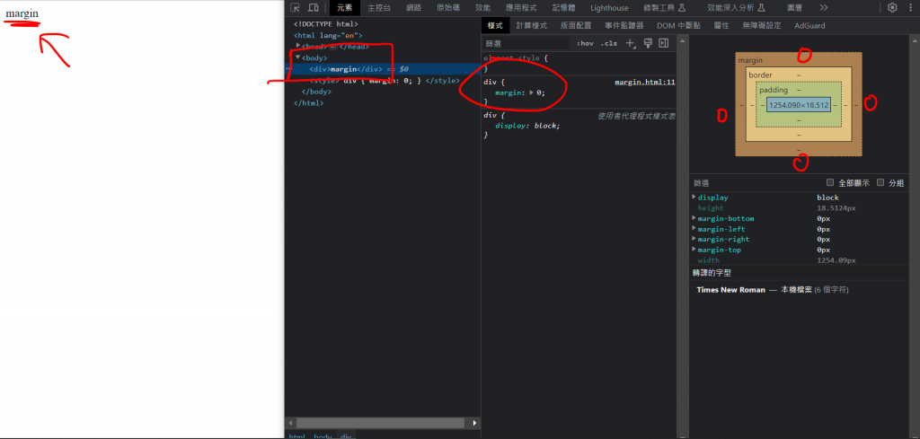This screenshot has width=920, height=439.
Task: Click the content size box 1254.090×18.512
Action: coord(799,105)
